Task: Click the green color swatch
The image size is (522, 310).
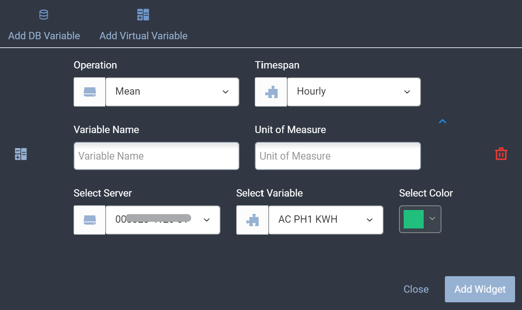Action: click(x=414, y=219)
